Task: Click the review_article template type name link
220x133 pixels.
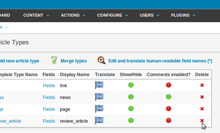Action: [x=10, y=121]
